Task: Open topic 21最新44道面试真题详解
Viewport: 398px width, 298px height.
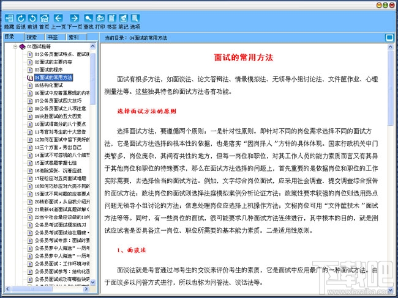Action: coord(62,209)
